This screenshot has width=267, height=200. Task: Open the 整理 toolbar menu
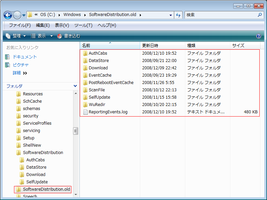click(x=16, y=36)
